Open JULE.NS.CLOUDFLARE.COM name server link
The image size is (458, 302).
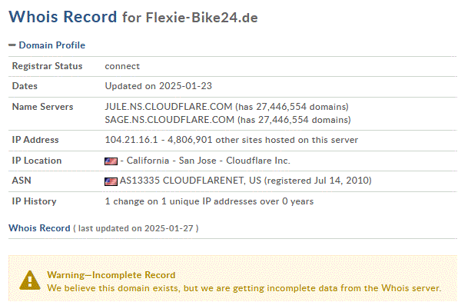[168, 107]
